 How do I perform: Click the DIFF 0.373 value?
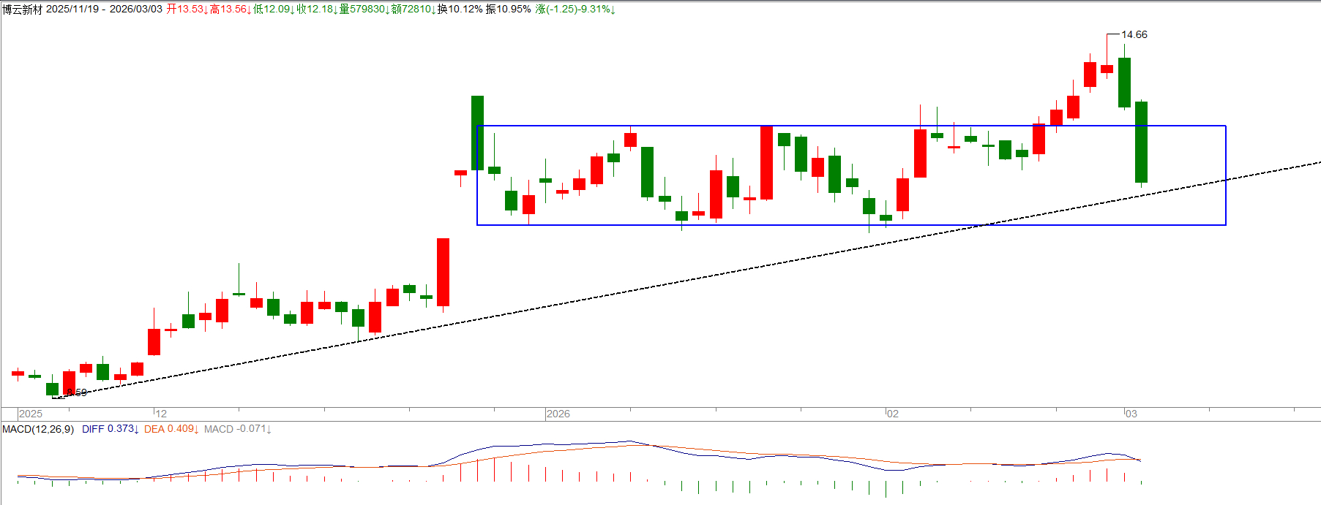click(x=110, y=429)
